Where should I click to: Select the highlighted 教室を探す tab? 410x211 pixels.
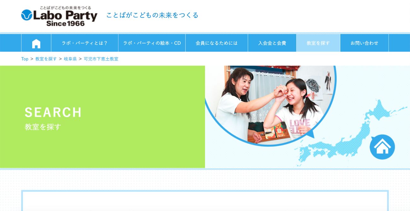point(318,43)
